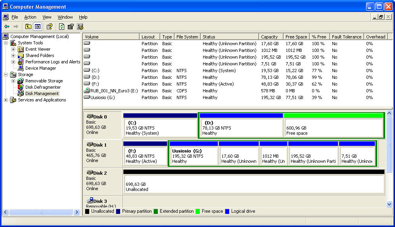This screenshot has width=395, height=227.
Task: Click the Back arrow toolbar icon
Action: [7, 27]
